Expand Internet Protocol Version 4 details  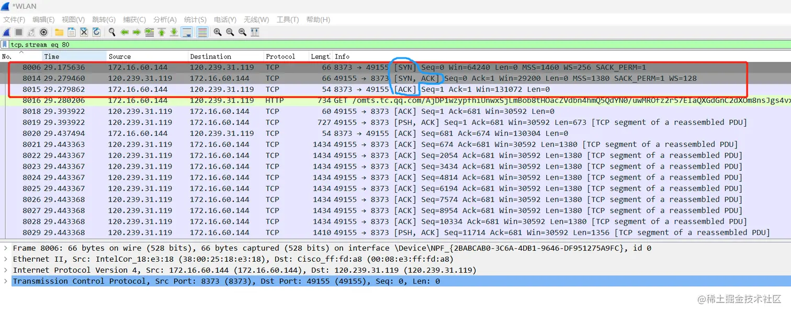click(6, 270)
